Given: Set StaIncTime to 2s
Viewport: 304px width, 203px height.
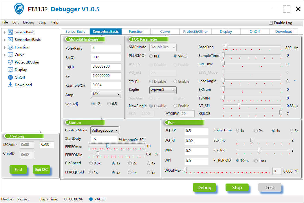Looking at the screenshot, I should [x=256, y=131].
